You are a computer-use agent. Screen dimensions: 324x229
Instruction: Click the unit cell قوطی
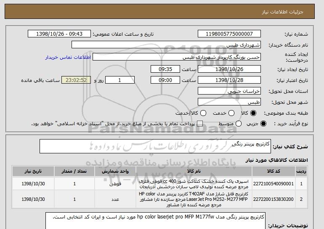point(115,184)
